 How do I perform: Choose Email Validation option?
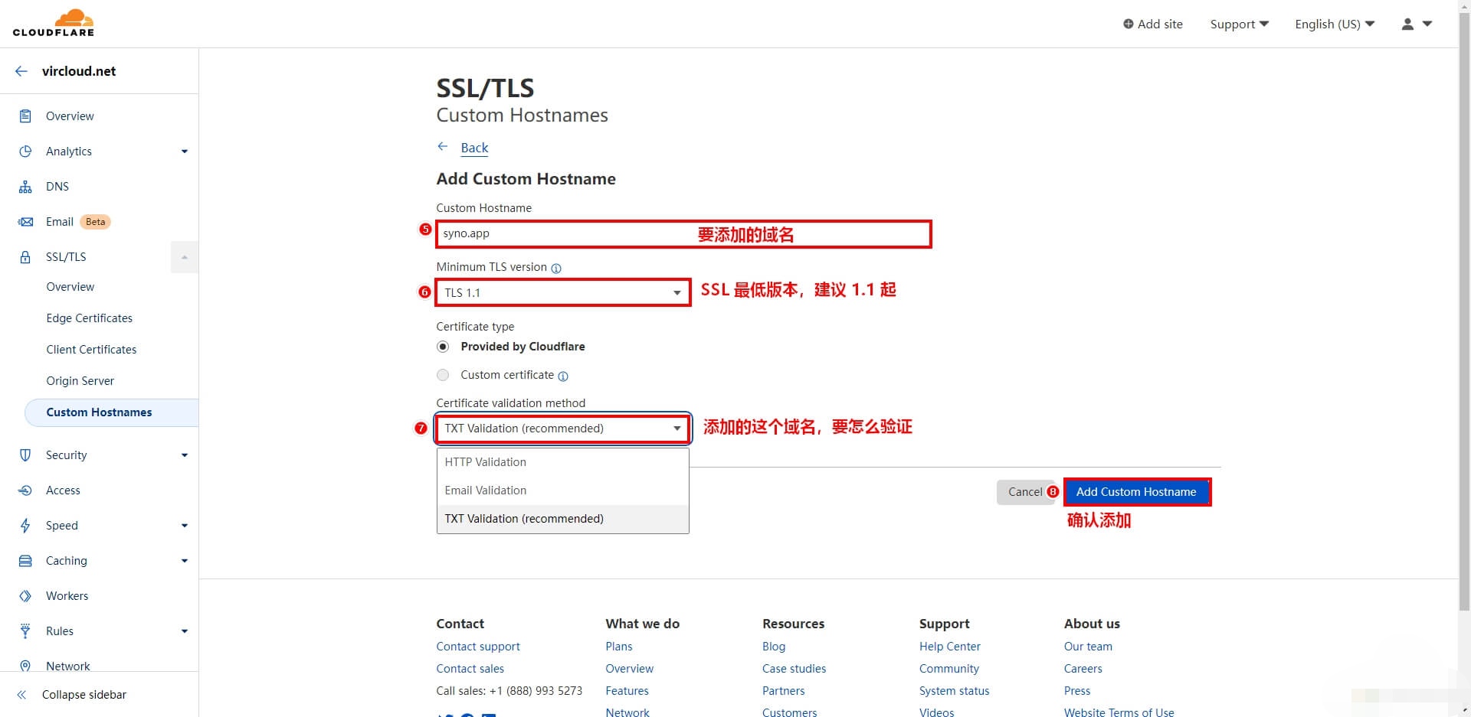pos(486,490)
